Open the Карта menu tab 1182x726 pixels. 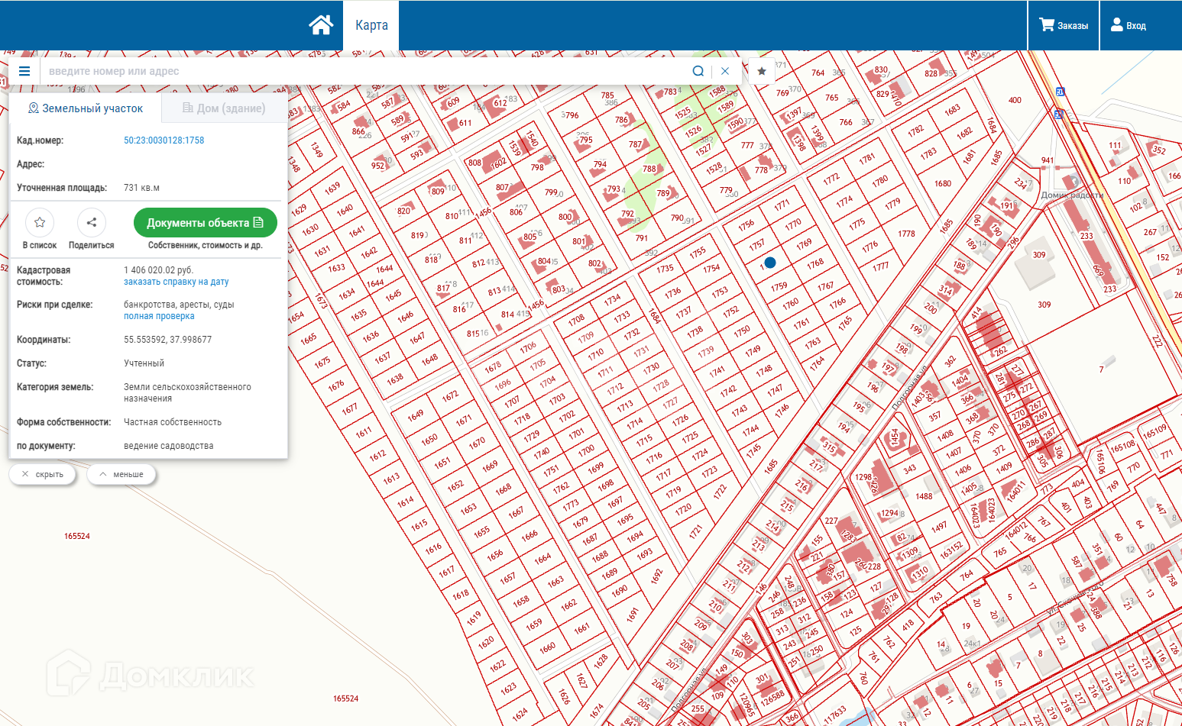pos(371,25)
